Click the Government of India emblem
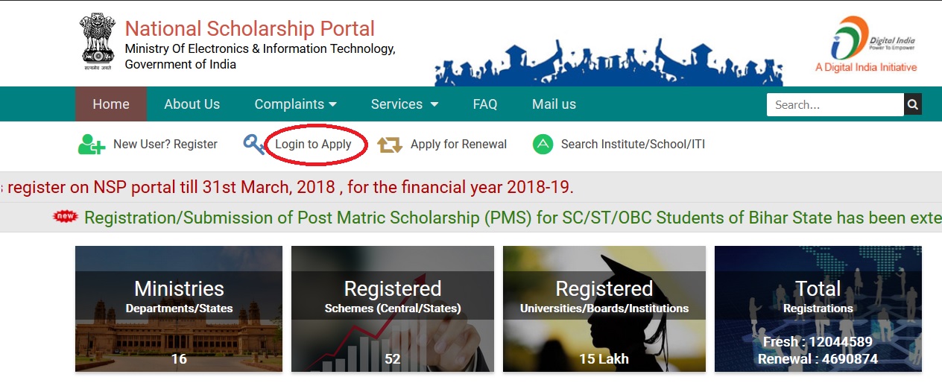 96,42
